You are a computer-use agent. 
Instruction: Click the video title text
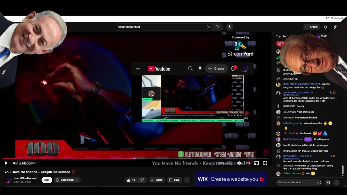point(40,172)
